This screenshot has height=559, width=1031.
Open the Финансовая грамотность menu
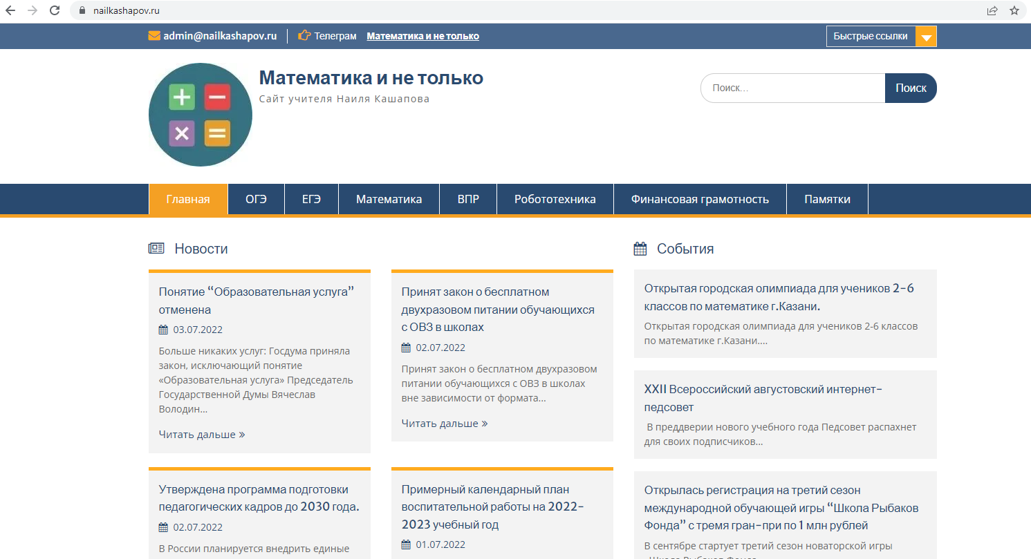700,199
